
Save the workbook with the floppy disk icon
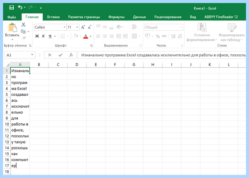(12, 7)
